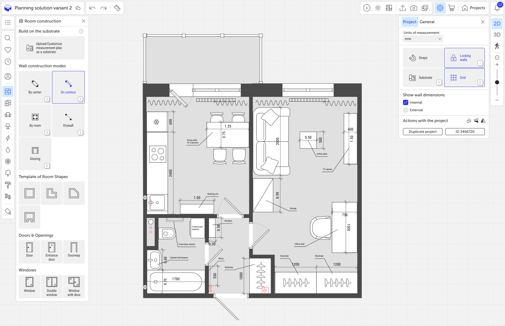Toggle the Grid option
Image resolution: width=505 pixels, height=326 pixels.
pyautogui.click(x=464, y=78)
